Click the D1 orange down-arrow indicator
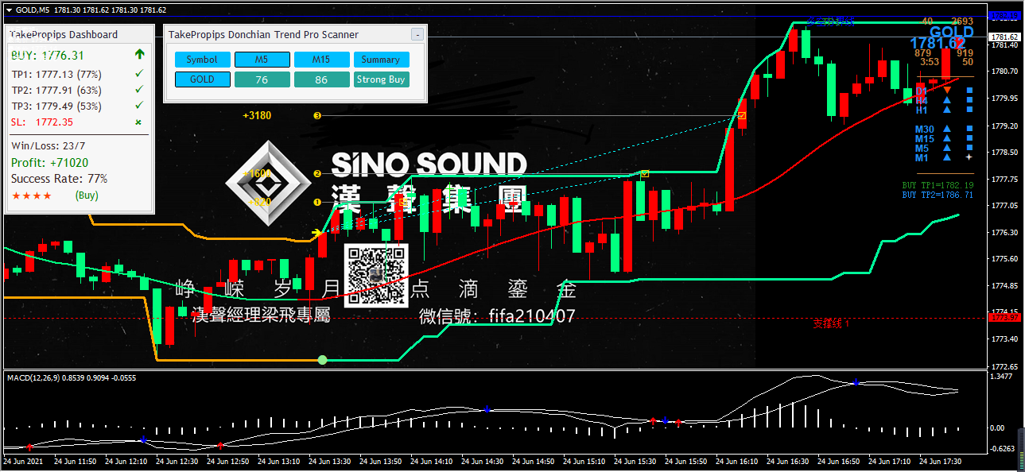 (x=946, y=91)
